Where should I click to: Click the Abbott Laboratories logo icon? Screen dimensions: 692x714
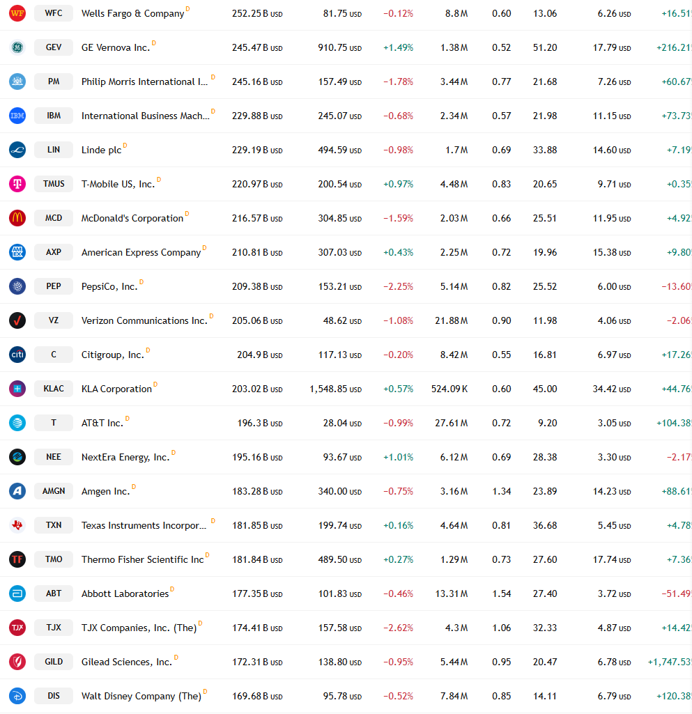[x=17, y=593]
